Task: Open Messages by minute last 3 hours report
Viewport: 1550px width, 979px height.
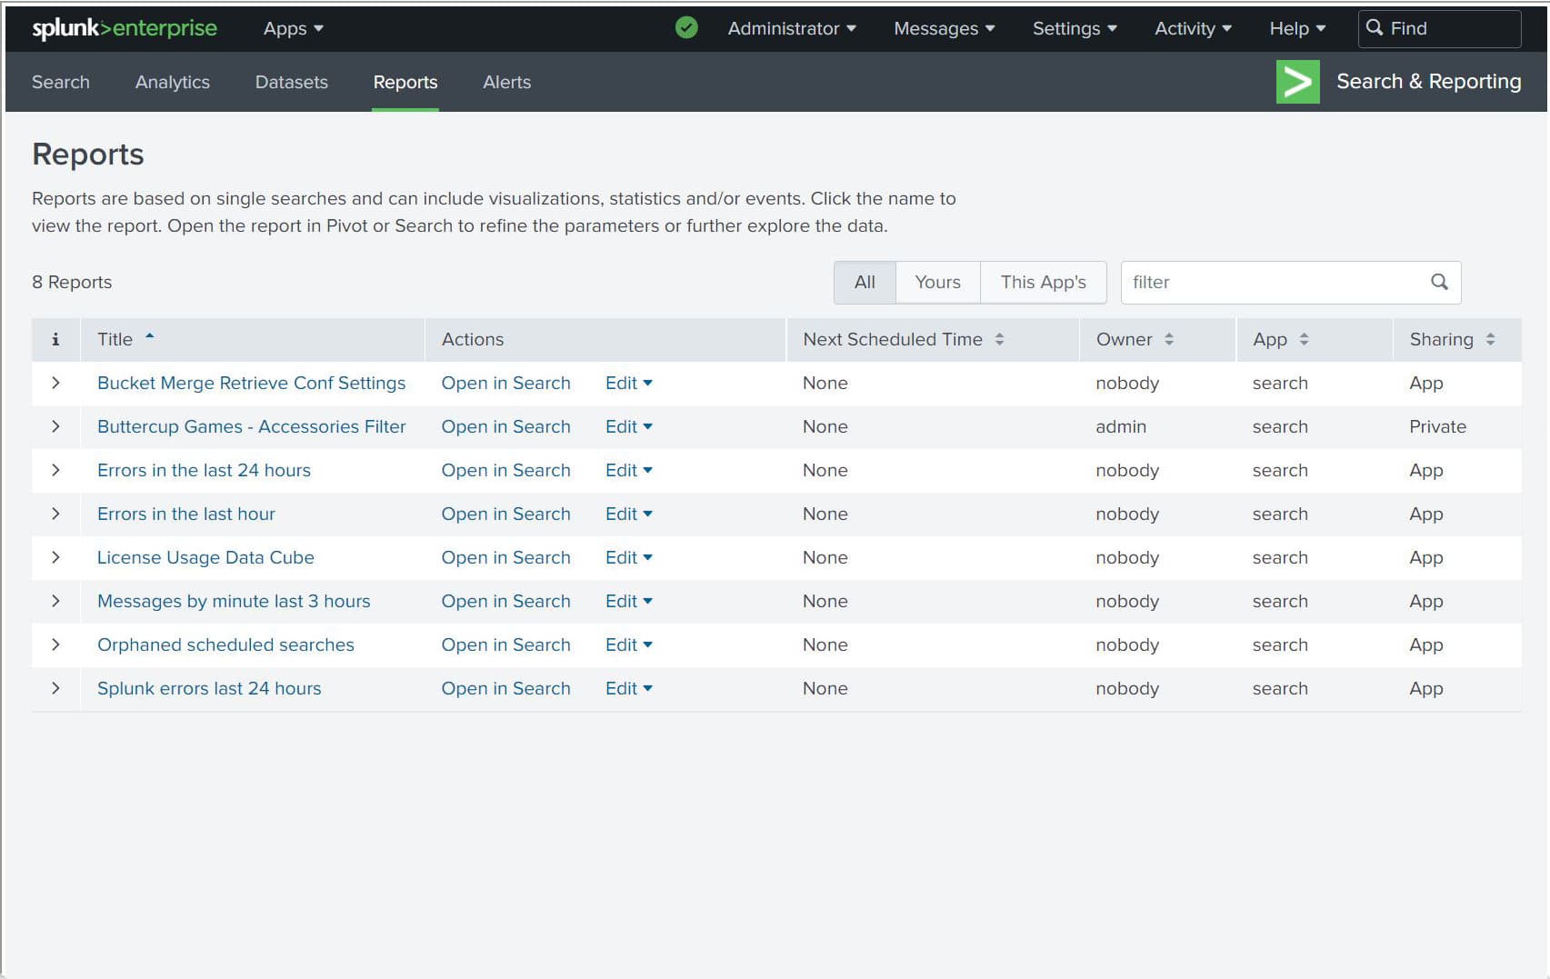Action: [235, 601]
